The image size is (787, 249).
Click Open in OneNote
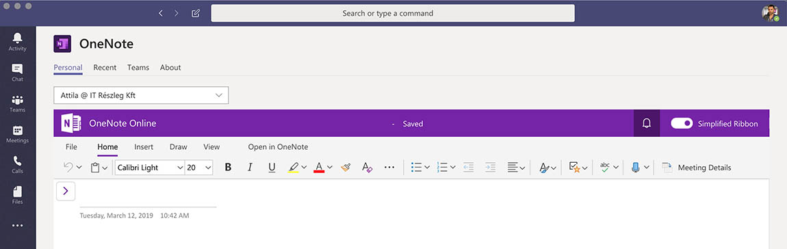[x=278, y=147]
